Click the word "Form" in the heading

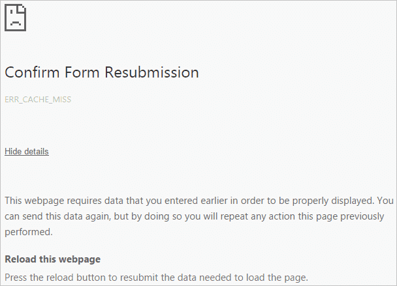(83, 72)
